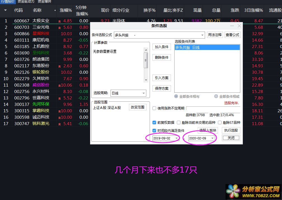Open the 资金博弈 tab

[44, 2]
